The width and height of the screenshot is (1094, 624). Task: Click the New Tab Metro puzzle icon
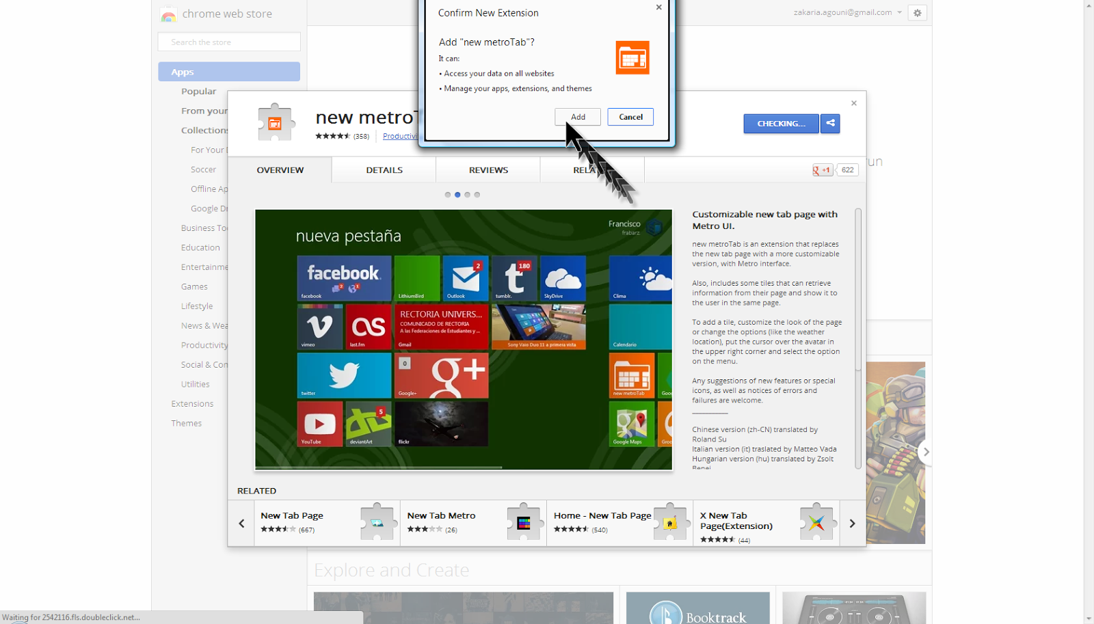[x=524, y=522]
